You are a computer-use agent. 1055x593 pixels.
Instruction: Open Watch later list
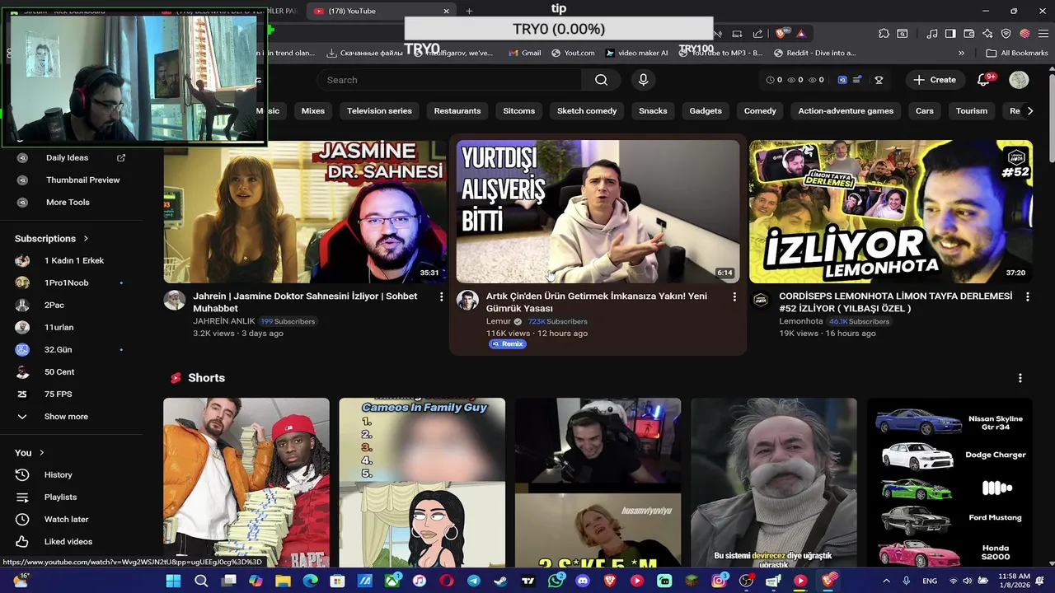66,520
